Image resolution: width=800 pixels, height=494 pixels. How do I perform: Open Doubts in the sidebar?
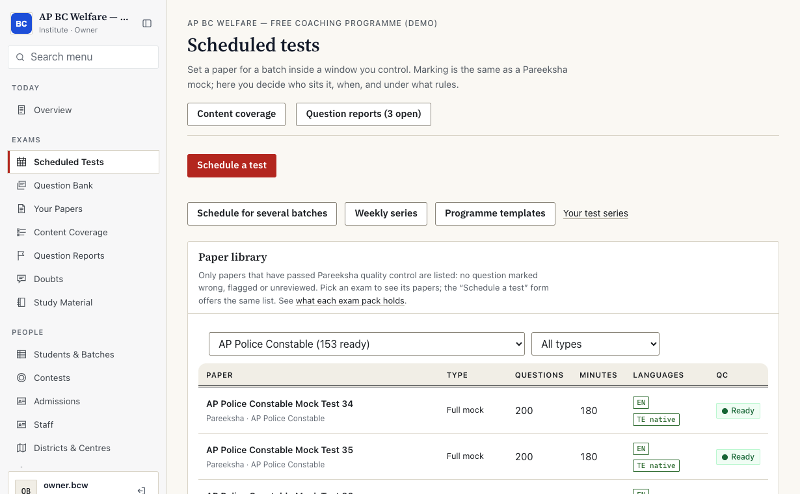pyautogui.click(x=83, y=279)
